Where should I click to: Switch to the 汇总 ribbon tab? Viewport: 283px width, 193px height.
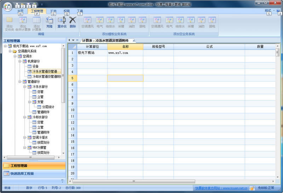point(53,11)
